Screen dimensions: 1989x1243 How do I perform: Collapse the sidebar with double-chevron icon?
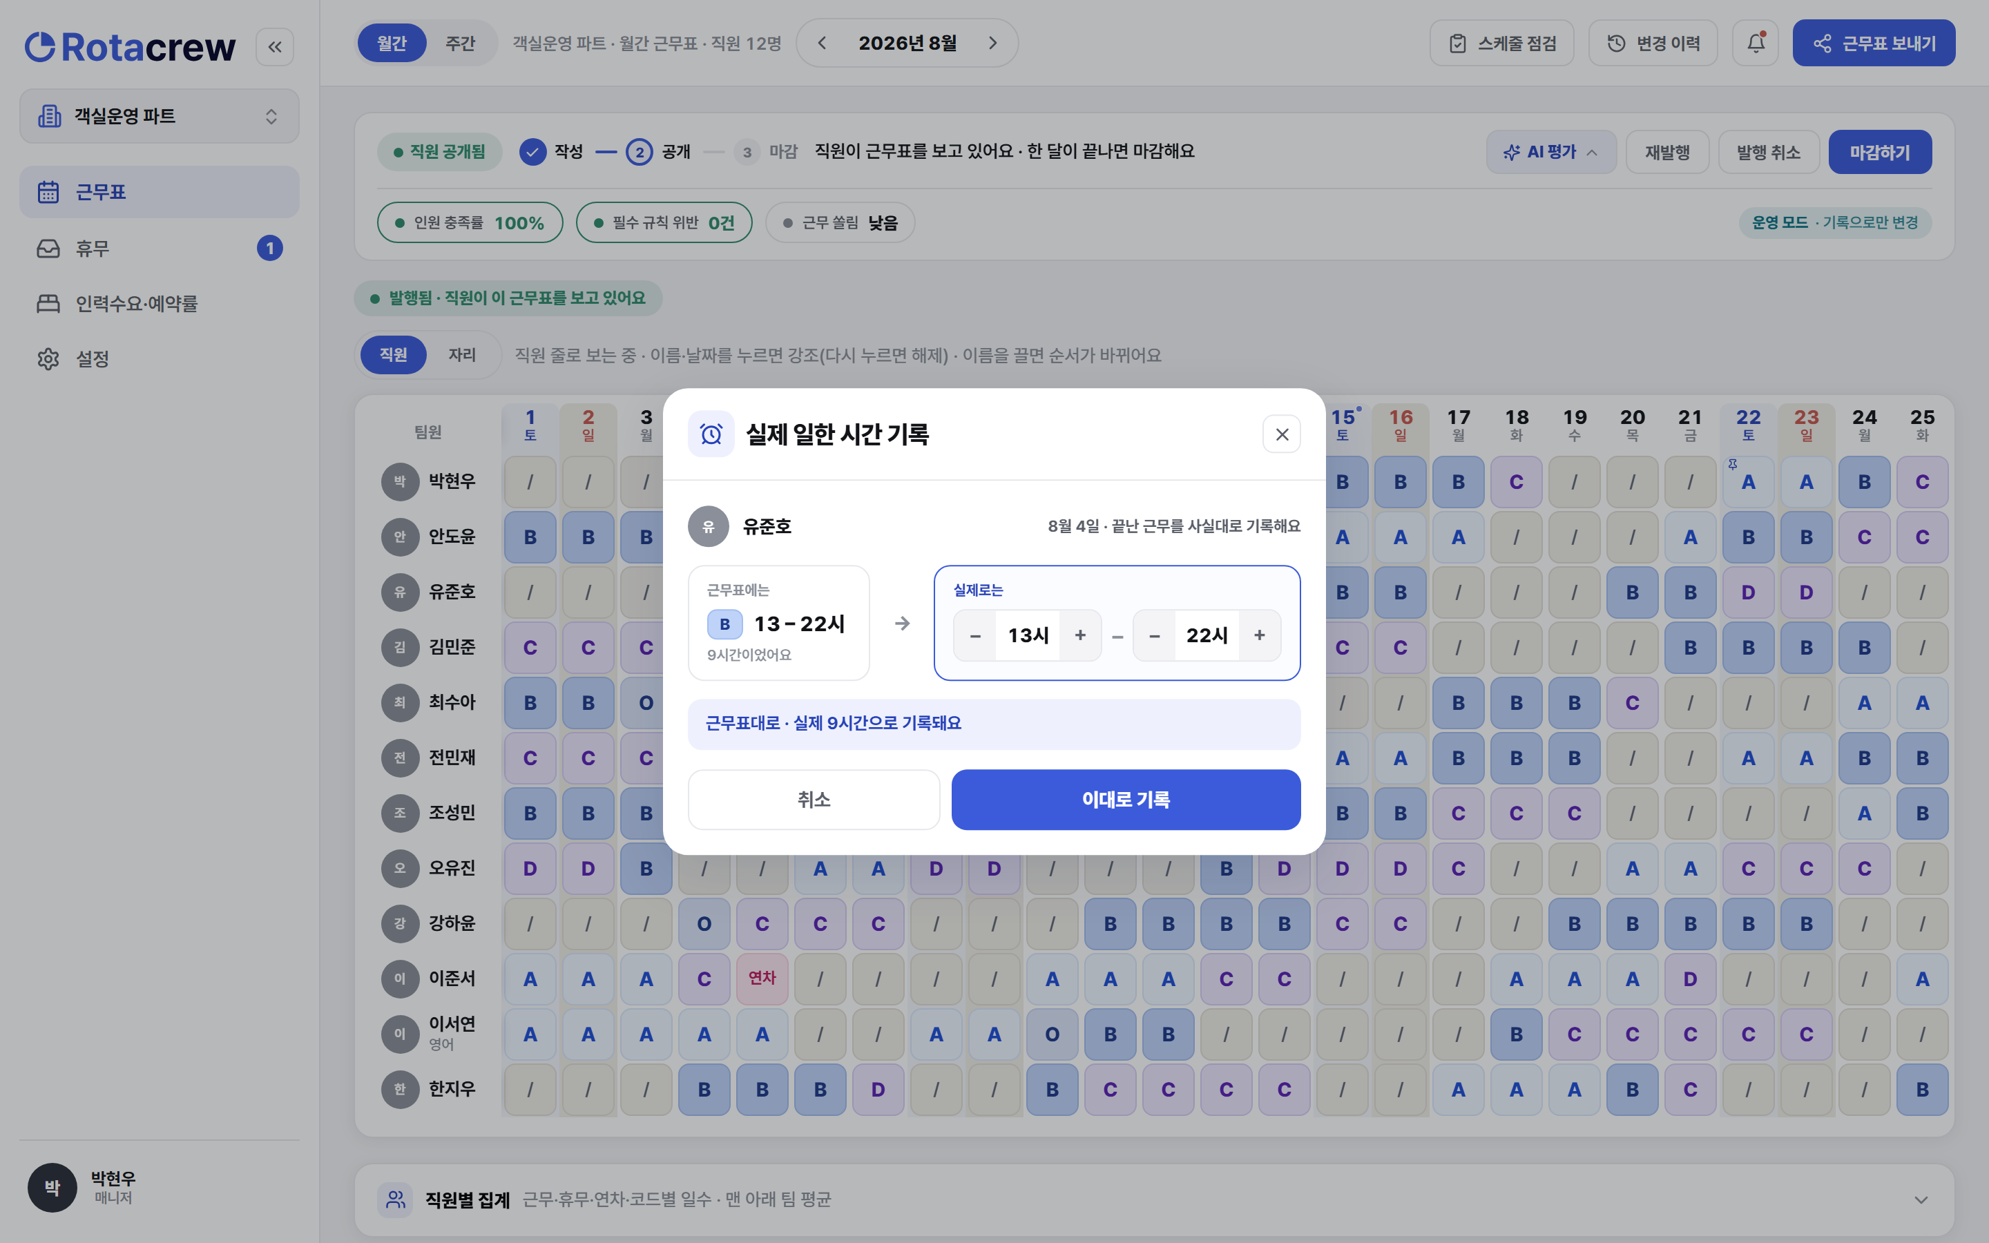[x=274, y=47]
